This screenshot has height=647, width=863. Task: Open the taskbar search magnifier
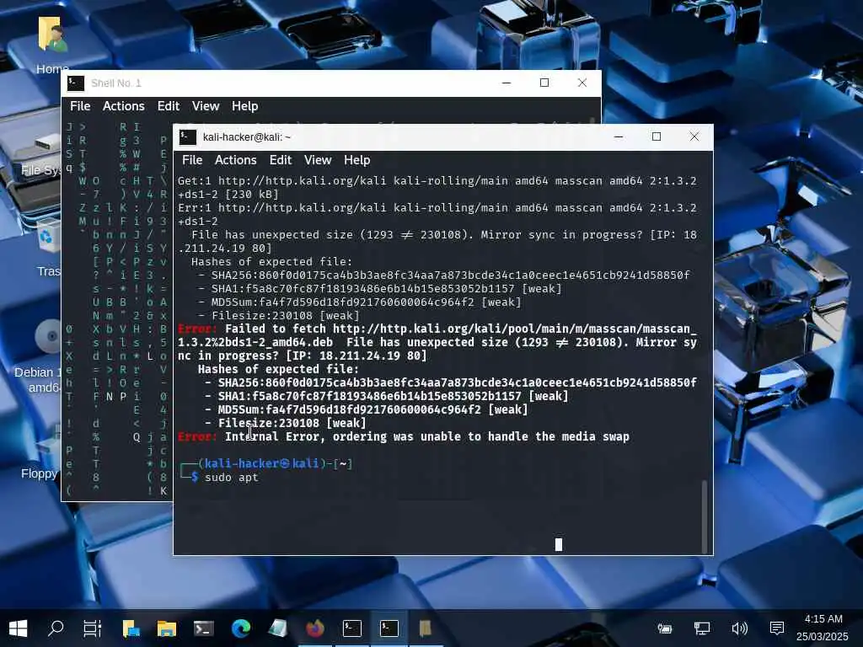click(x=56, y=628)
